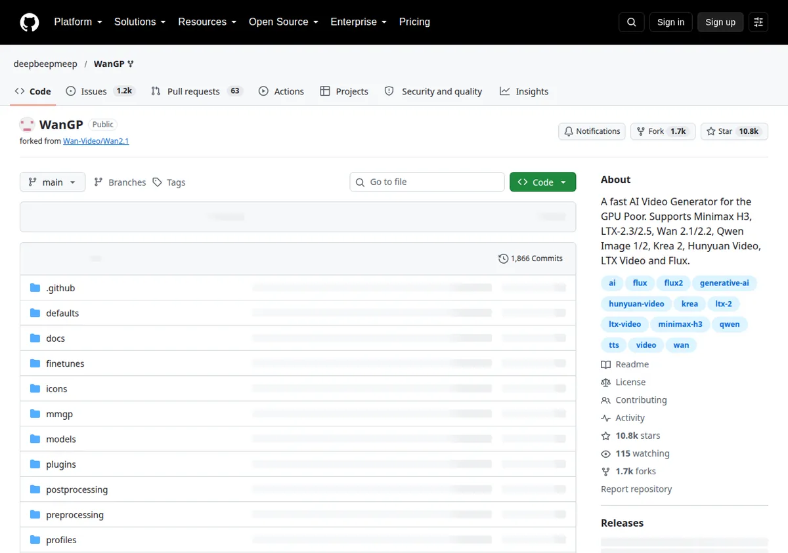Open the green Code dropdown
This screenshot has height=553, width=788.
(542, 182)
